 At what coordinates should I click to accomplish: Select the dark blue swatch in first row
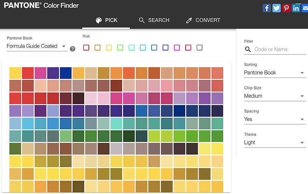[x=66, y=73]
